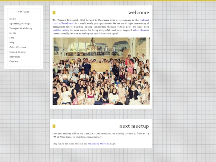Click the group photo of the Tamagotchi wedding
Image resolution: width=216 pixels, height=162 pixels.
[x=101, y=71]
